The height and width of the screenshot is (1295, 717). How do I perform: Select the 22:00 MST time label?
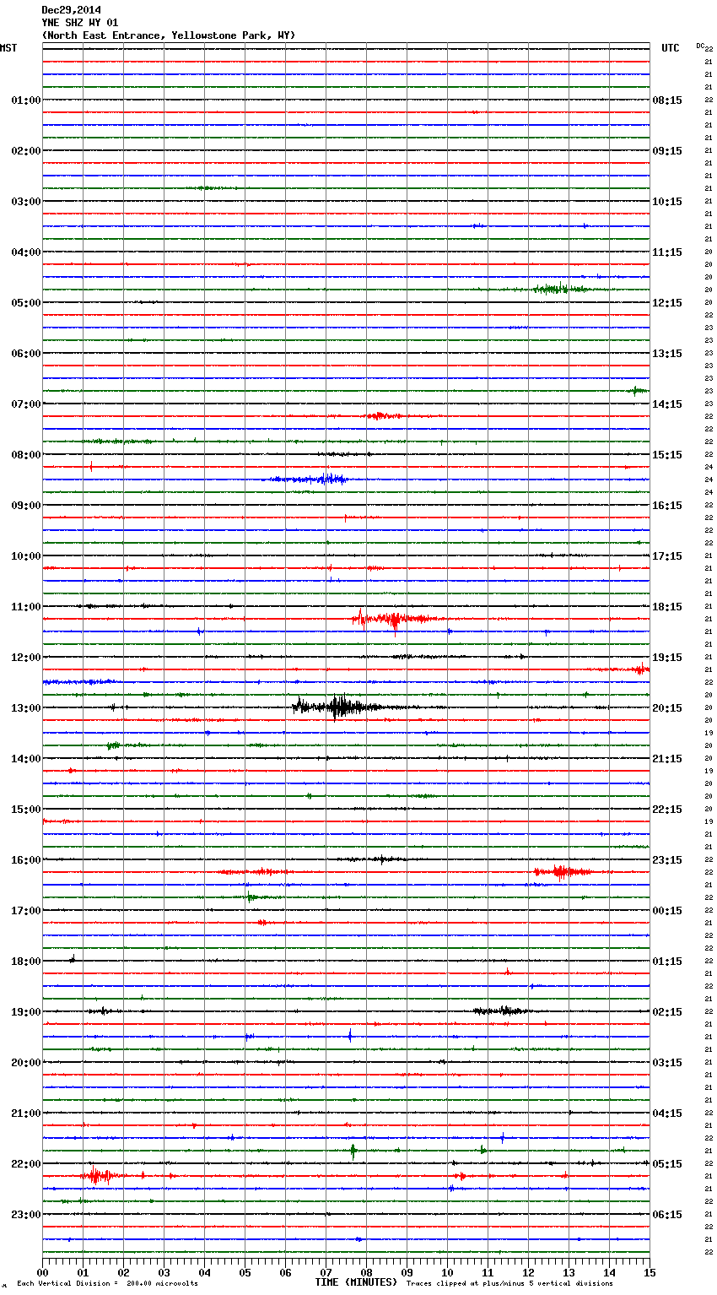(25, 1164)
